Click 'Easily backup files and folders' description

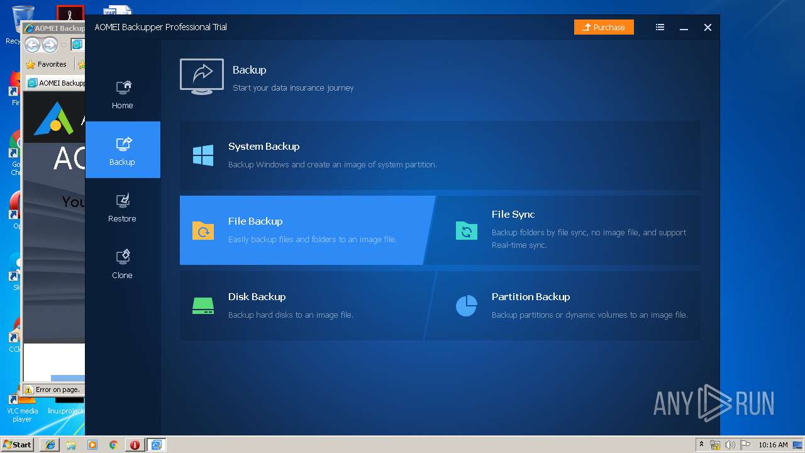(312, 240)
